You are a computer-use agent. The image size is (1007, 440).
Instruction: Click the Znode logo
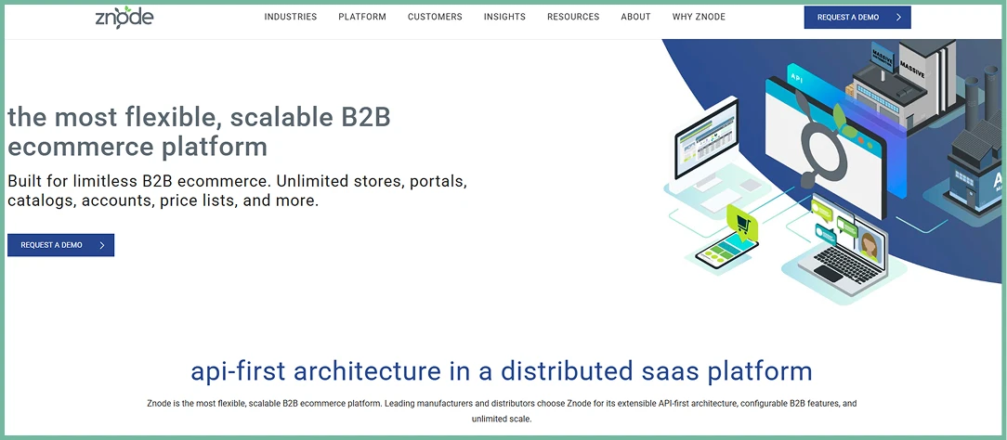(x=124, y=17)
